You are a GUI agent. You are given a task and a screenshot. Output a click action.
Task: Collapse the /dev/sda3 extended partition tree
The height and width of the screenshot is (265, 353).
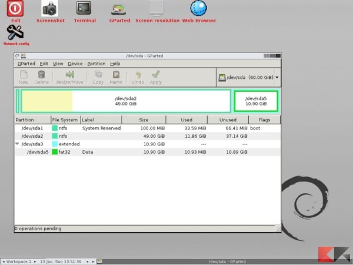pyautogui.click(x=17, y=144)
